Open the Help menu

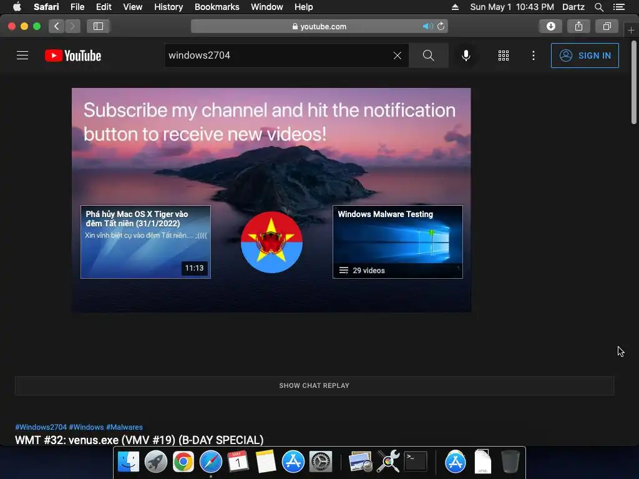click(x=304, y=7)
